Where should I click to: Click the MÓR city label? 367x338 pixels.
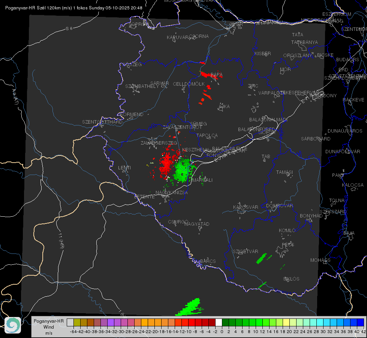click(x=286, y=69)
